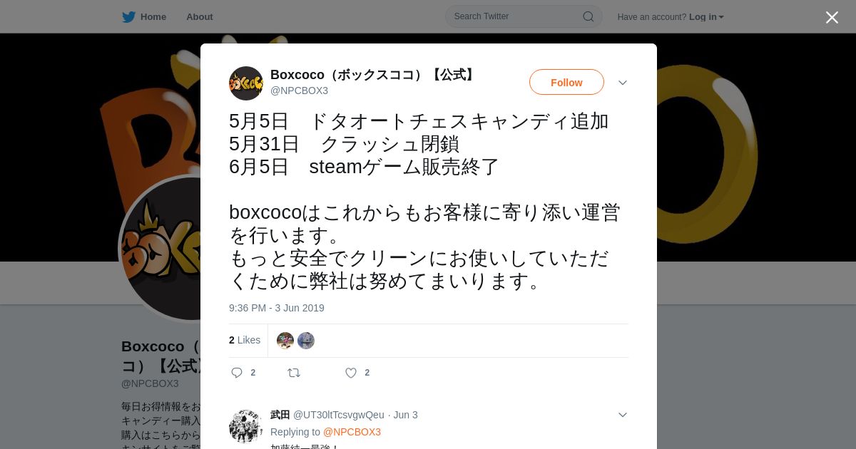
Task: Like the tweet with the heart icon
Action: pos(351,373)
